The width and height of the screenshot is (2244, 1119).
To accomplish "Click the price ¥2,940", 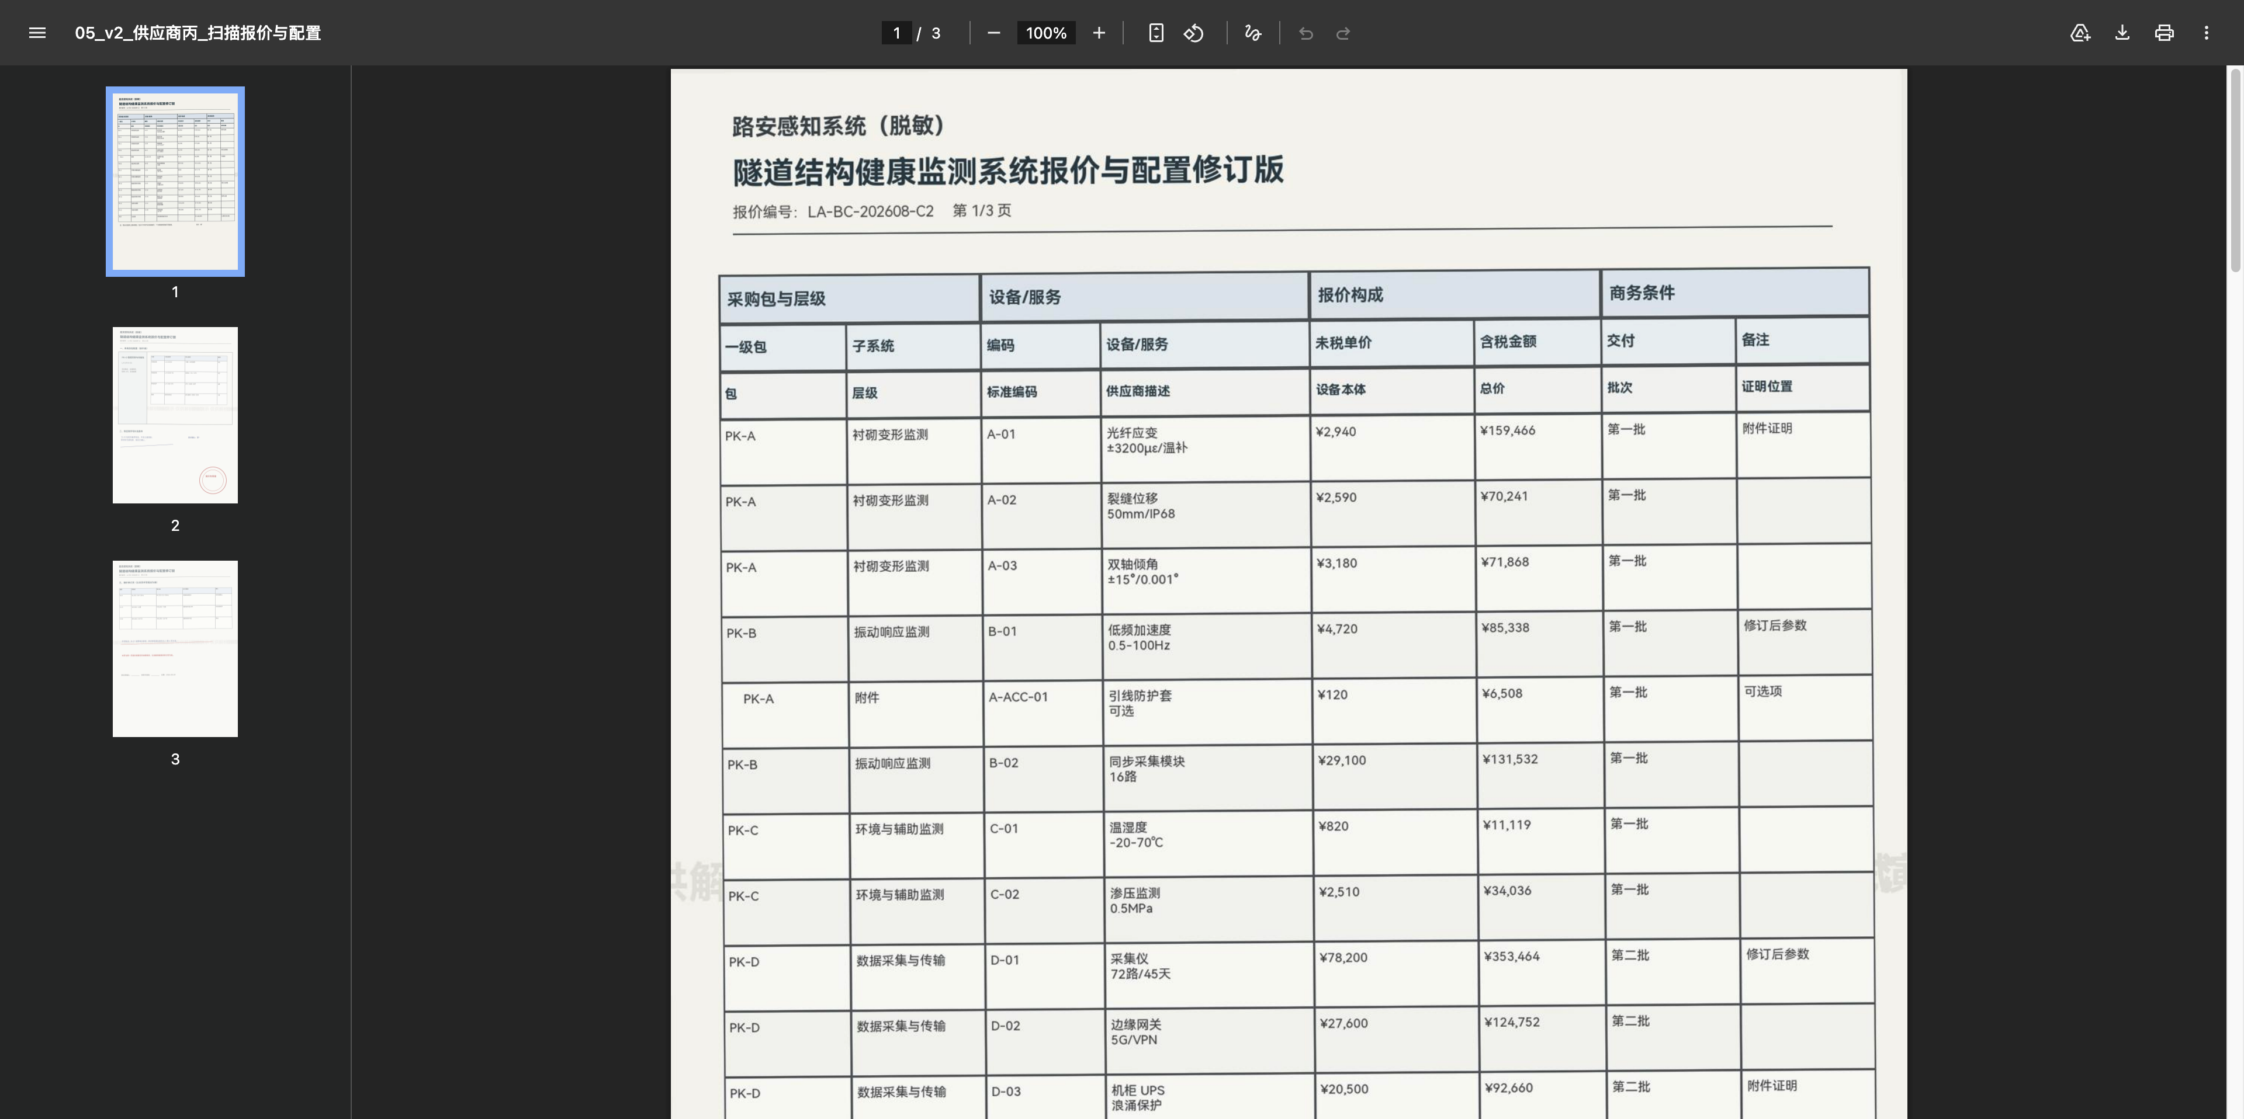I will tap(1336, 431).
